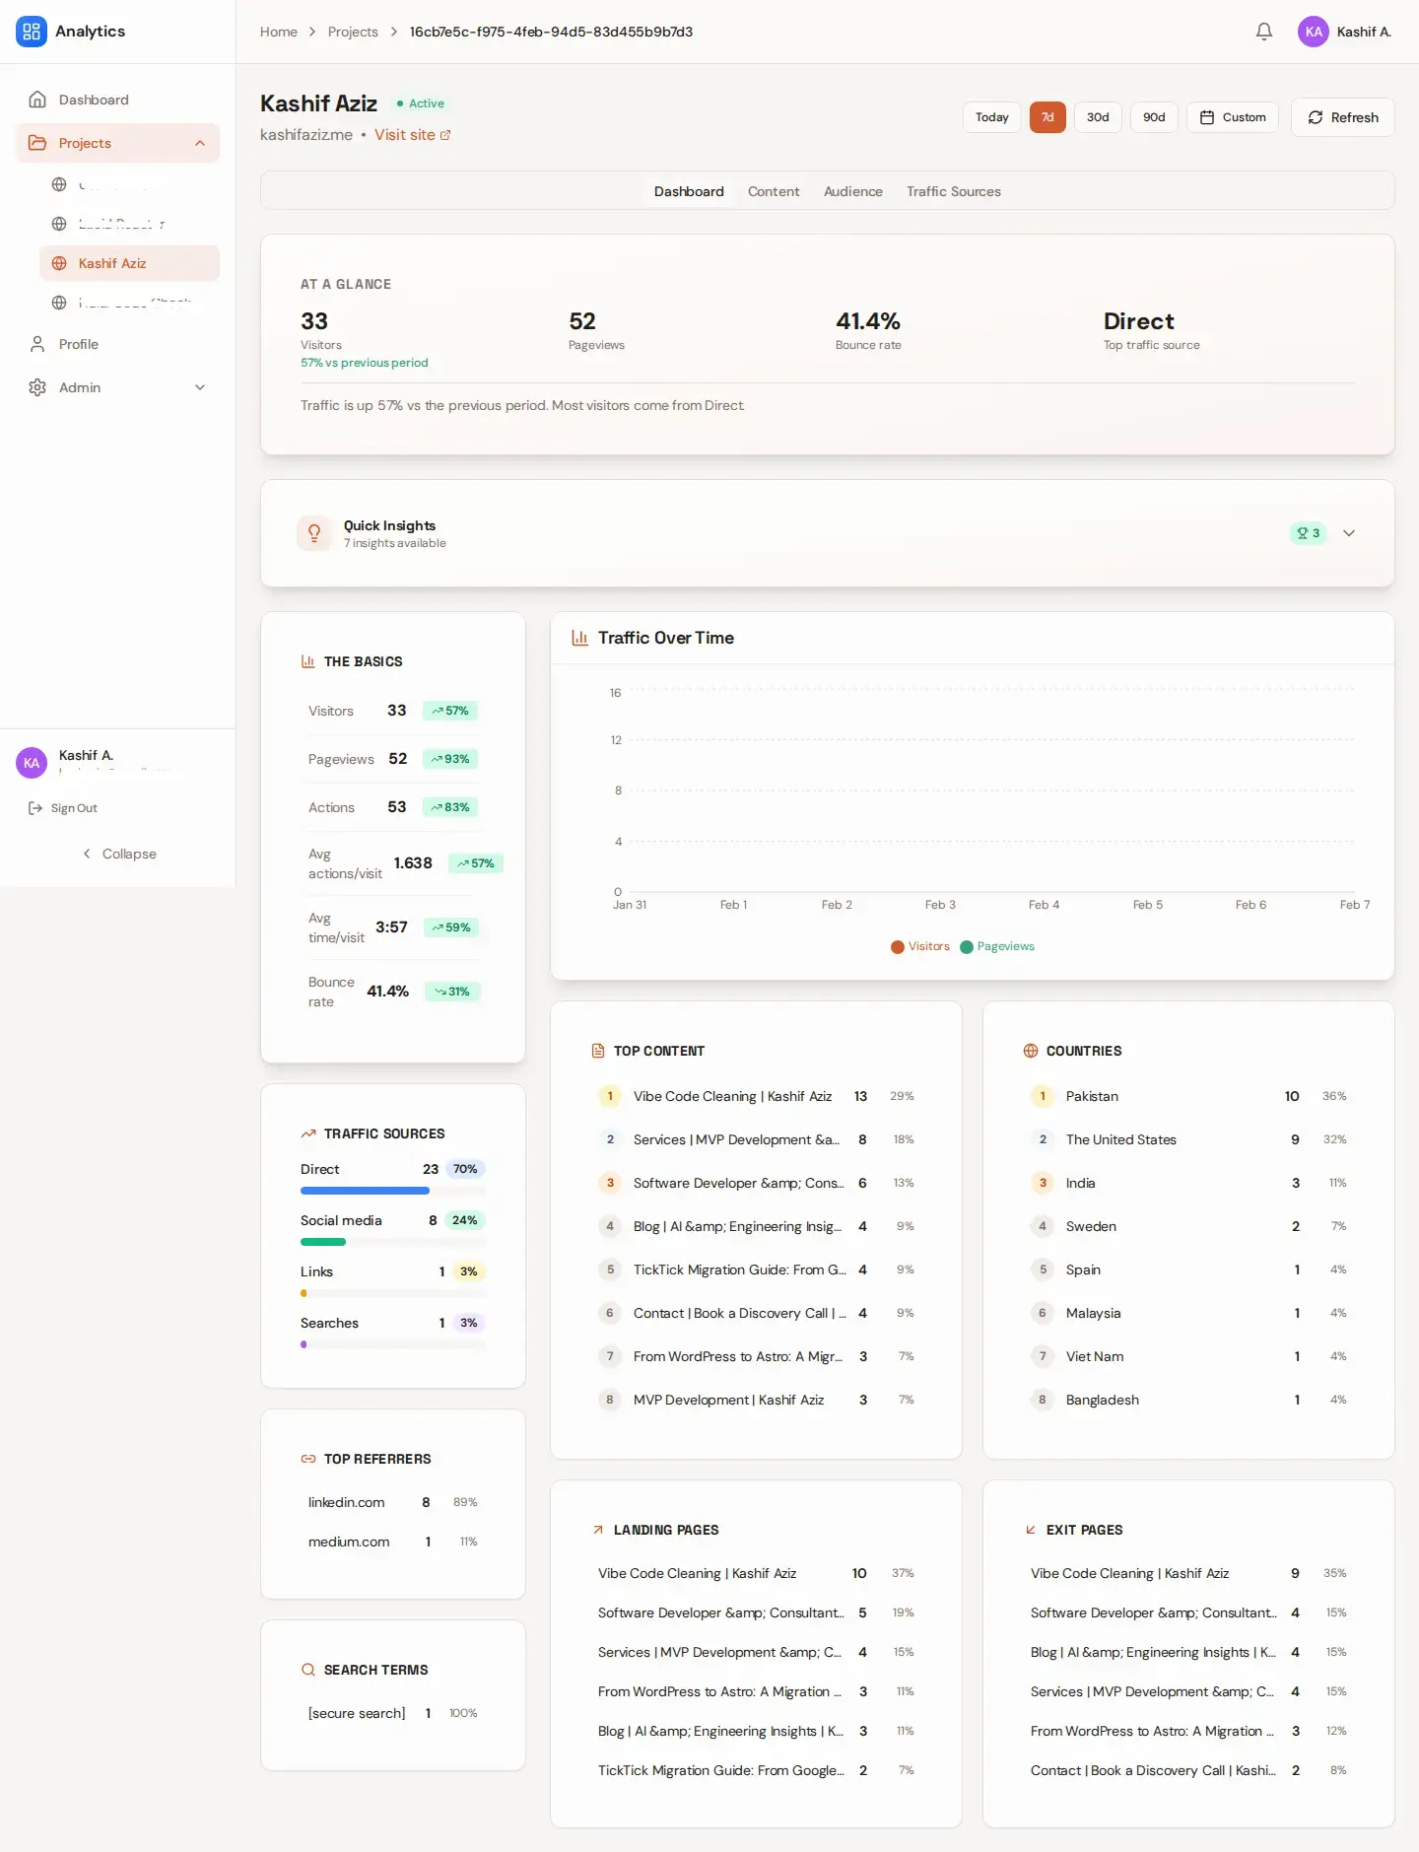Go to Home breadcrumb
Viewport: 1419px width, 1852px height.
pos(279,32)
